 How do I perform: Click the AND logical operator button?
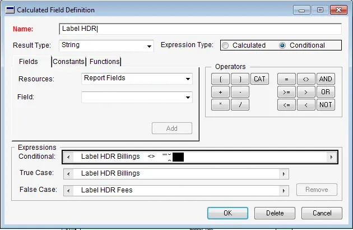326,79
